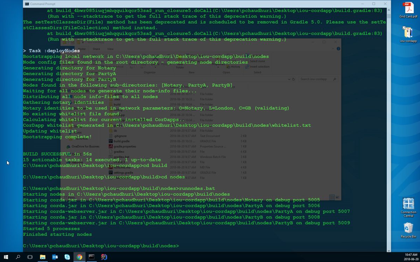Select the iou-cordapp desktop folder icon
The width and height of the screenshot is (420, 262).
[408, 34]
